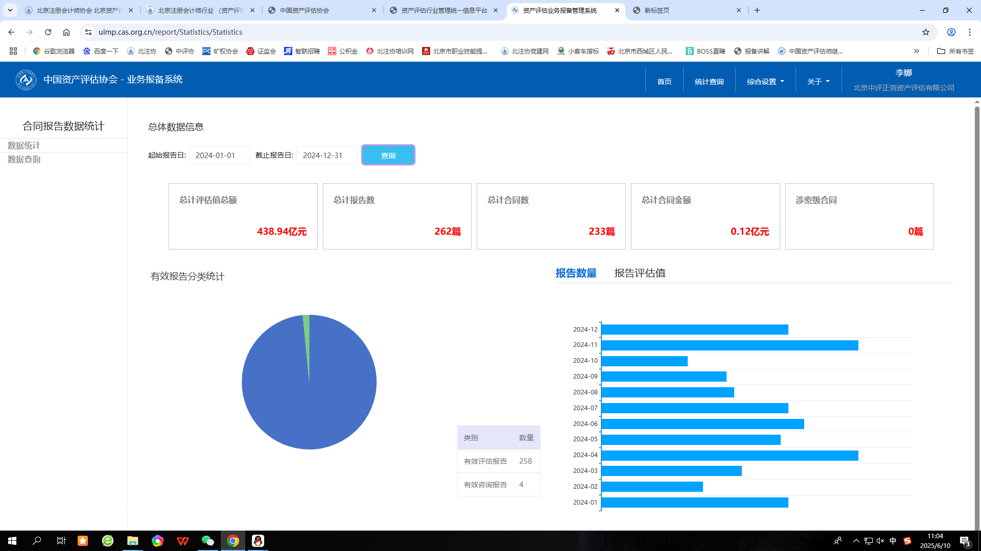
Task: Open the tab search dropdown arrow
Action: (10, 10)
